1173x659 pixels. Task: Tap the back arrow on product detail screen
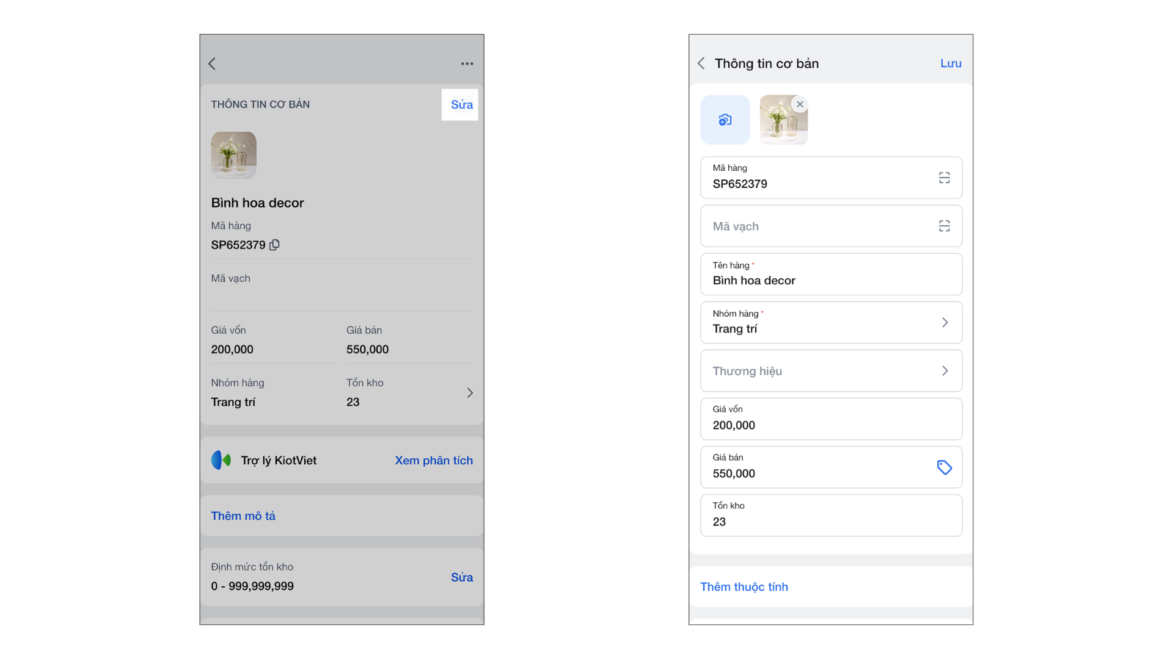coord(212,63)
